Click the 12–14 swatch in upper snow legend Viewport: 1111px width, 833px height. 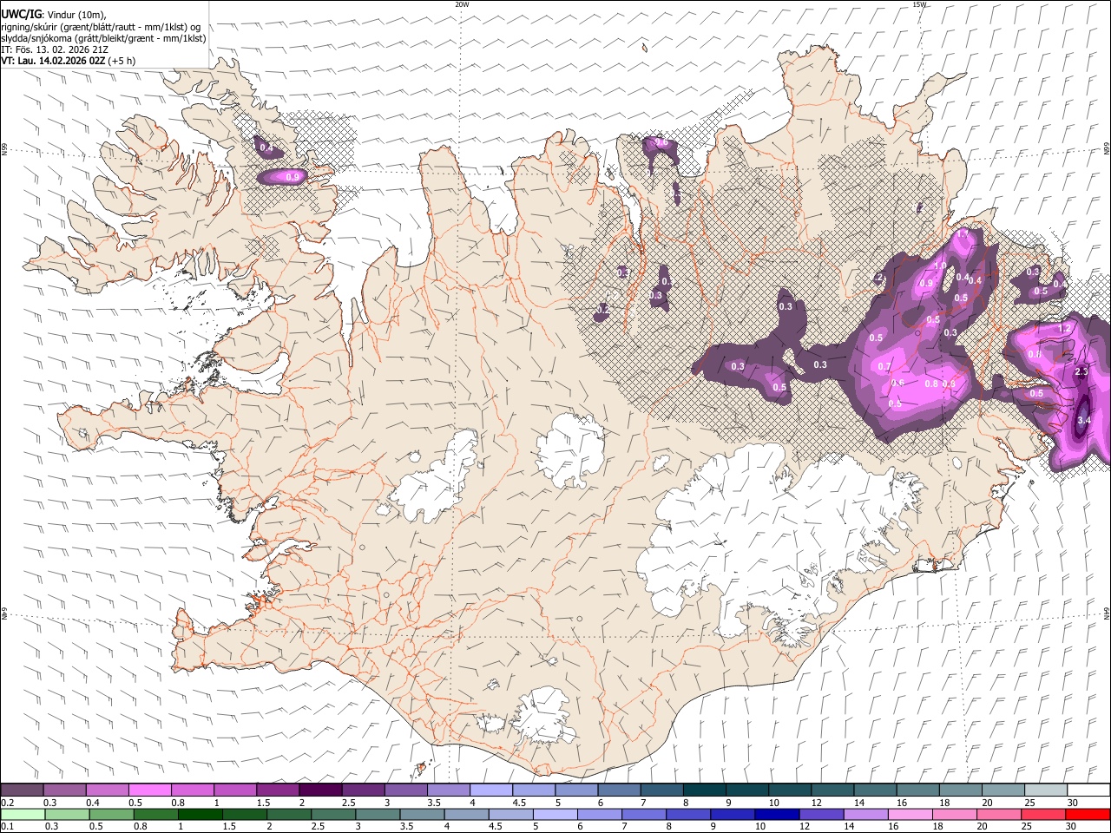(x=832, y=790)
